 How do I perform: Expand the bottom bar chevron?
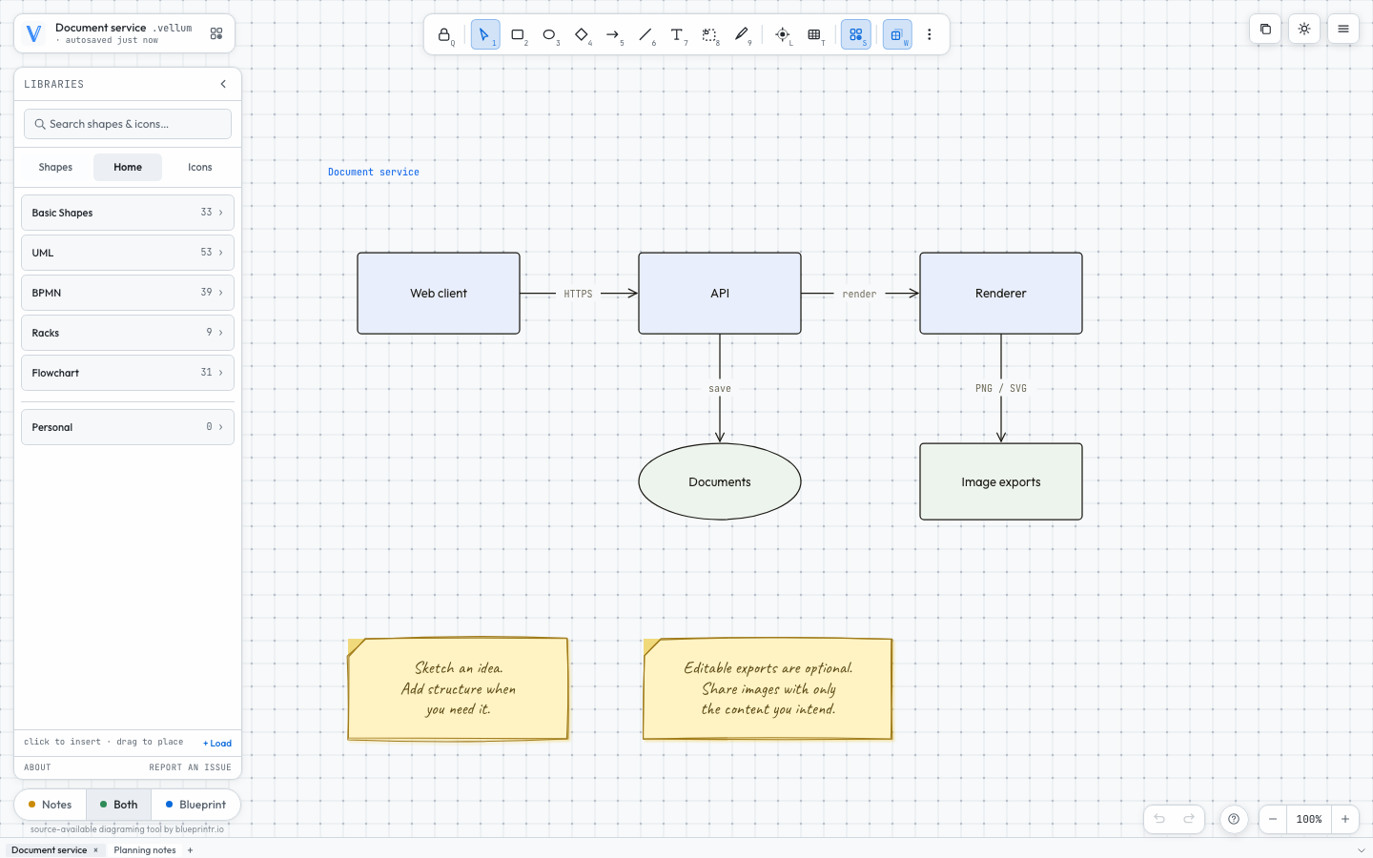pyautogui.click(x=1361, y=850)
